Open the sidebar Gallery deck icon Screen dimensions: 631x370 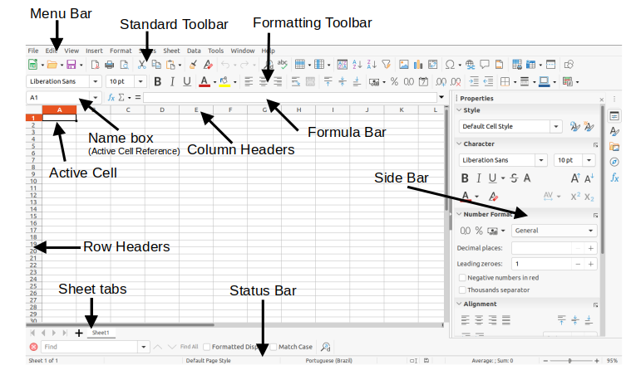614,147
